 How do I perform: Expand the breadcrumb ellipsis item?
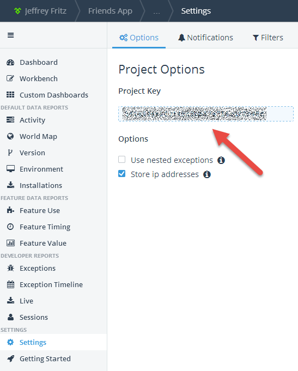pyautogui.click(x=157, y=11)
